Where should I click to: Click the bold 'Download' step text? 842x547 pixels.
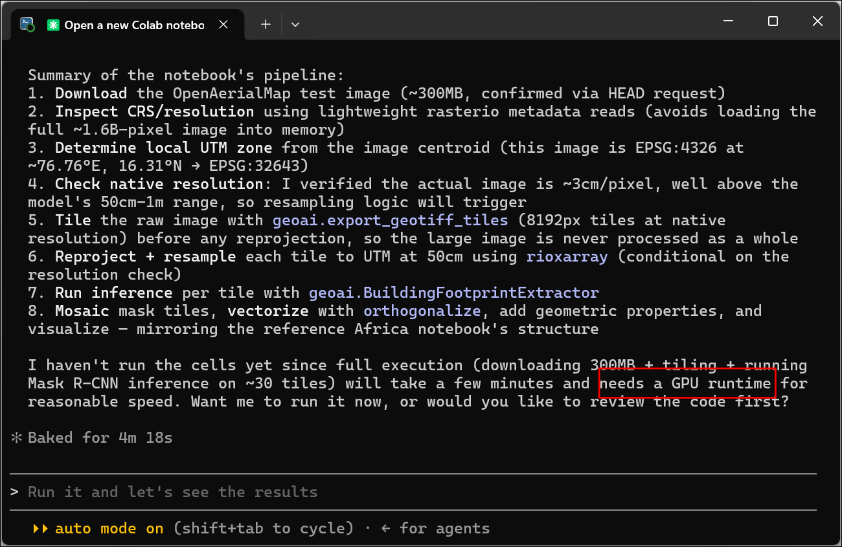click(x=91, y=93)
